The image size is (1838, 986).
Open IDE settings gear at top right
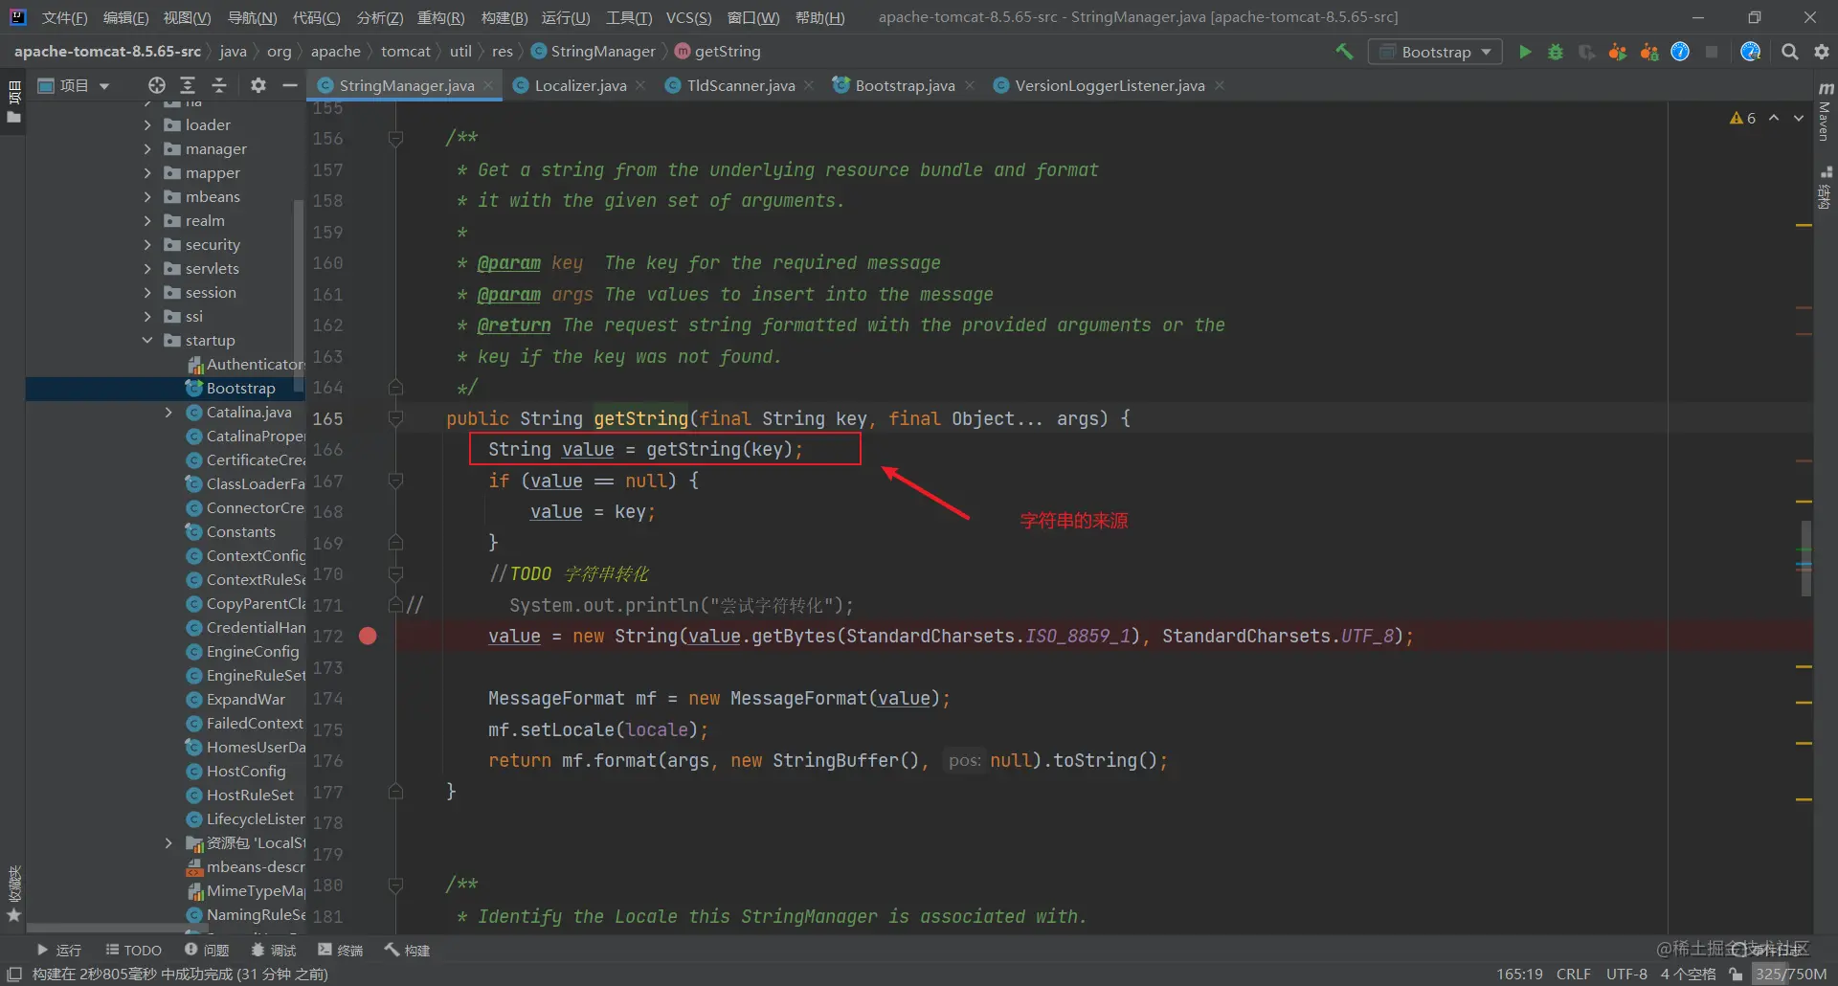(1822, 52)
